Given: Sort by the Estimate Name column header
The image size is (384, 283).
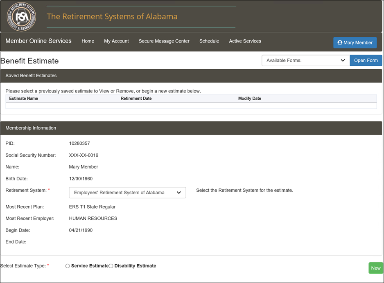Looking at the screenshot, I should coord(23,98).
